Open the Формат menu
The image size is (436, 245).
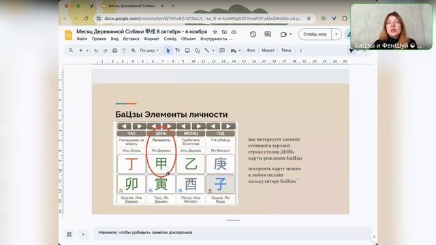pyautogui.click(x=151, y=39)
